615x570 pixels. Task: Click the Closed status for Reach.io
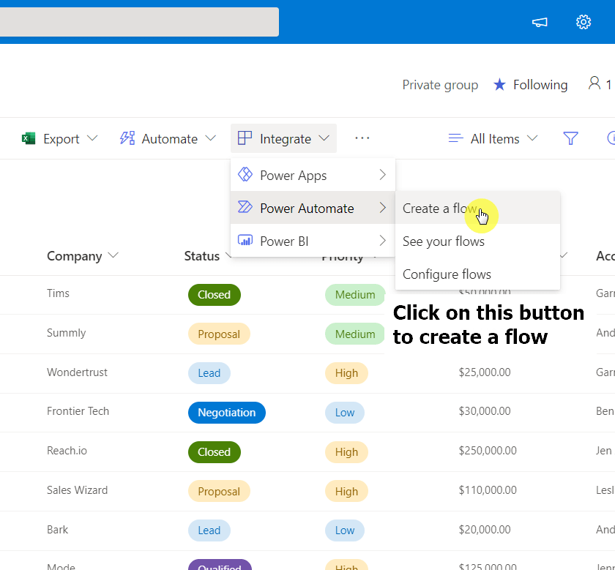214,451
